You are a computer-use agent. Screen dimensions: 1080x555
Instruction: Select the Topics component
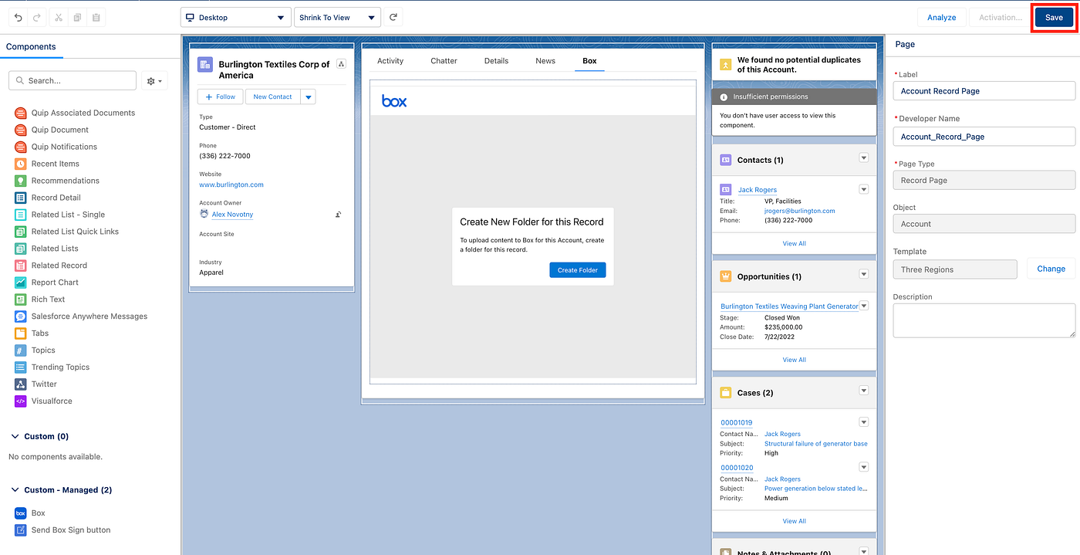[x=35, y=350]
